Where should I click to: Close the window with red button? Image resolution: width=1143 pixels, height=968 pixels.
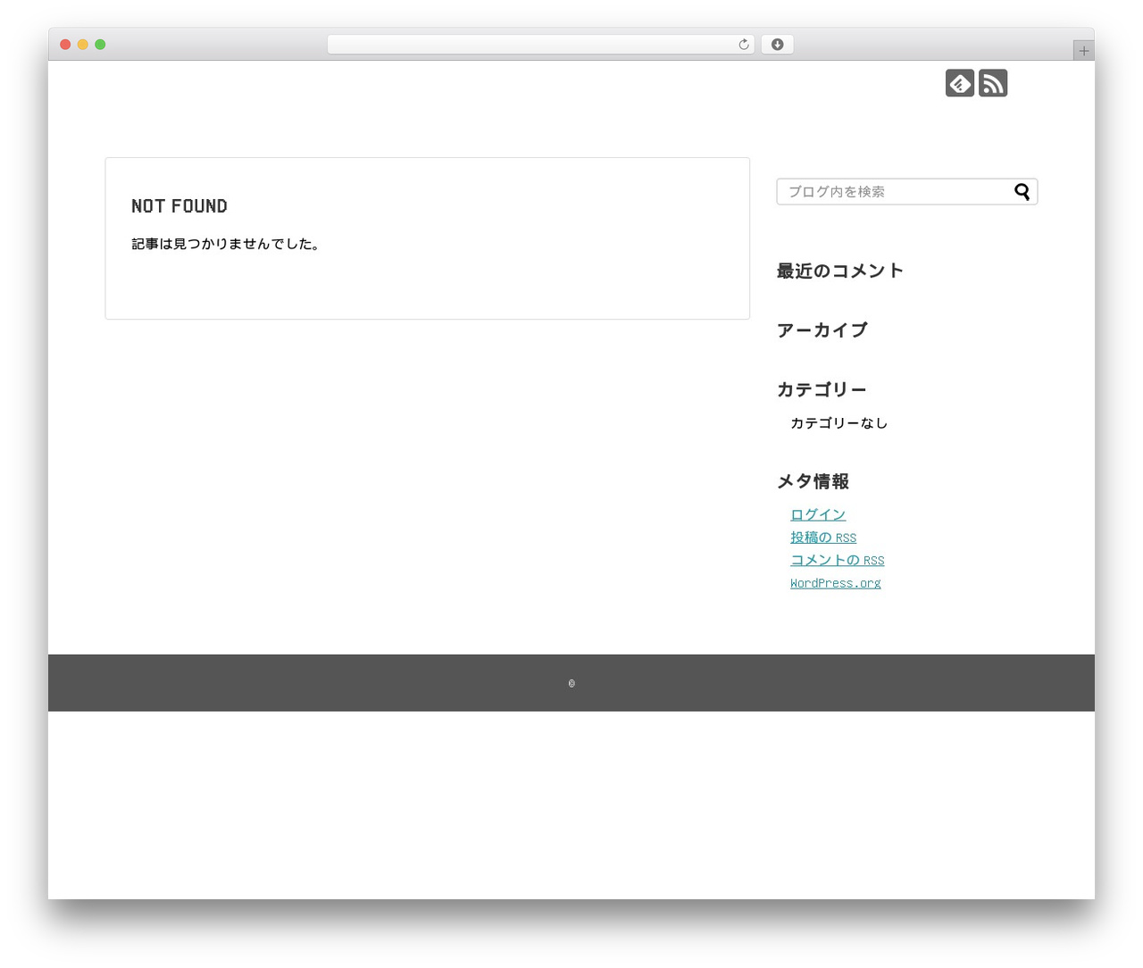[65, 45]
